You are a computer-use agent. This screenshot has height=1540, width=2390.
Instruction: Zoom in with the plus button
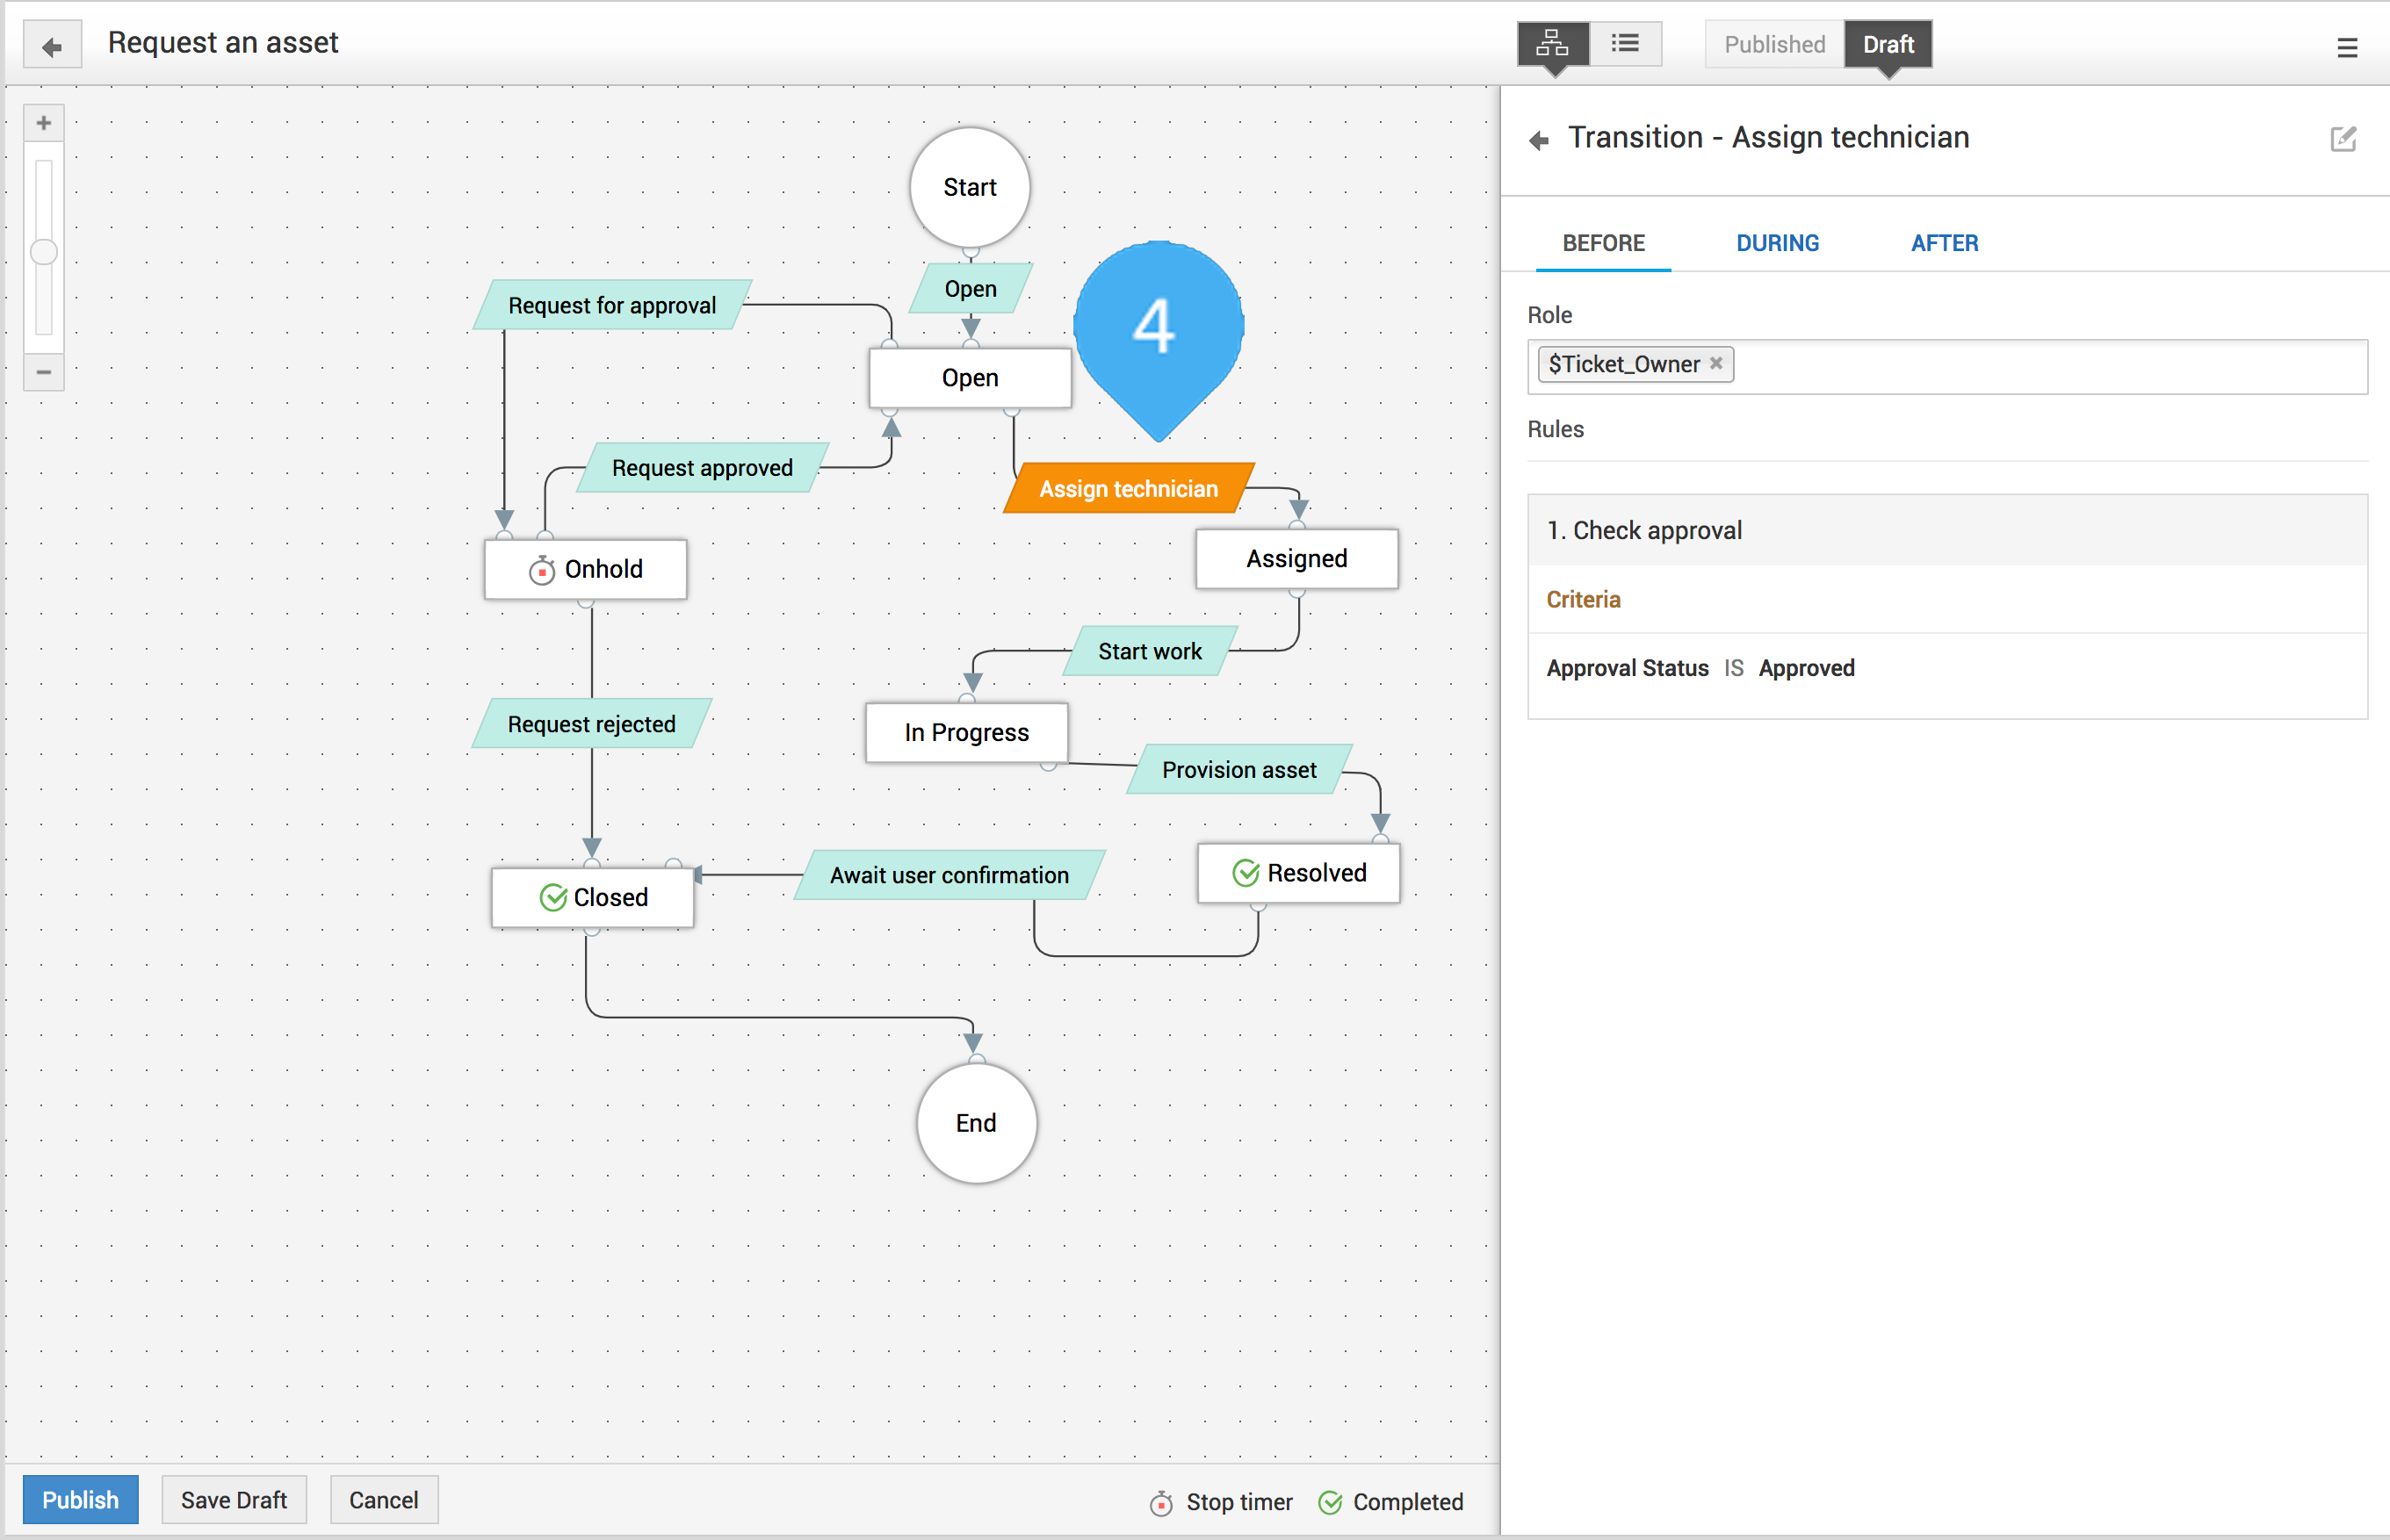click(43, 123)
